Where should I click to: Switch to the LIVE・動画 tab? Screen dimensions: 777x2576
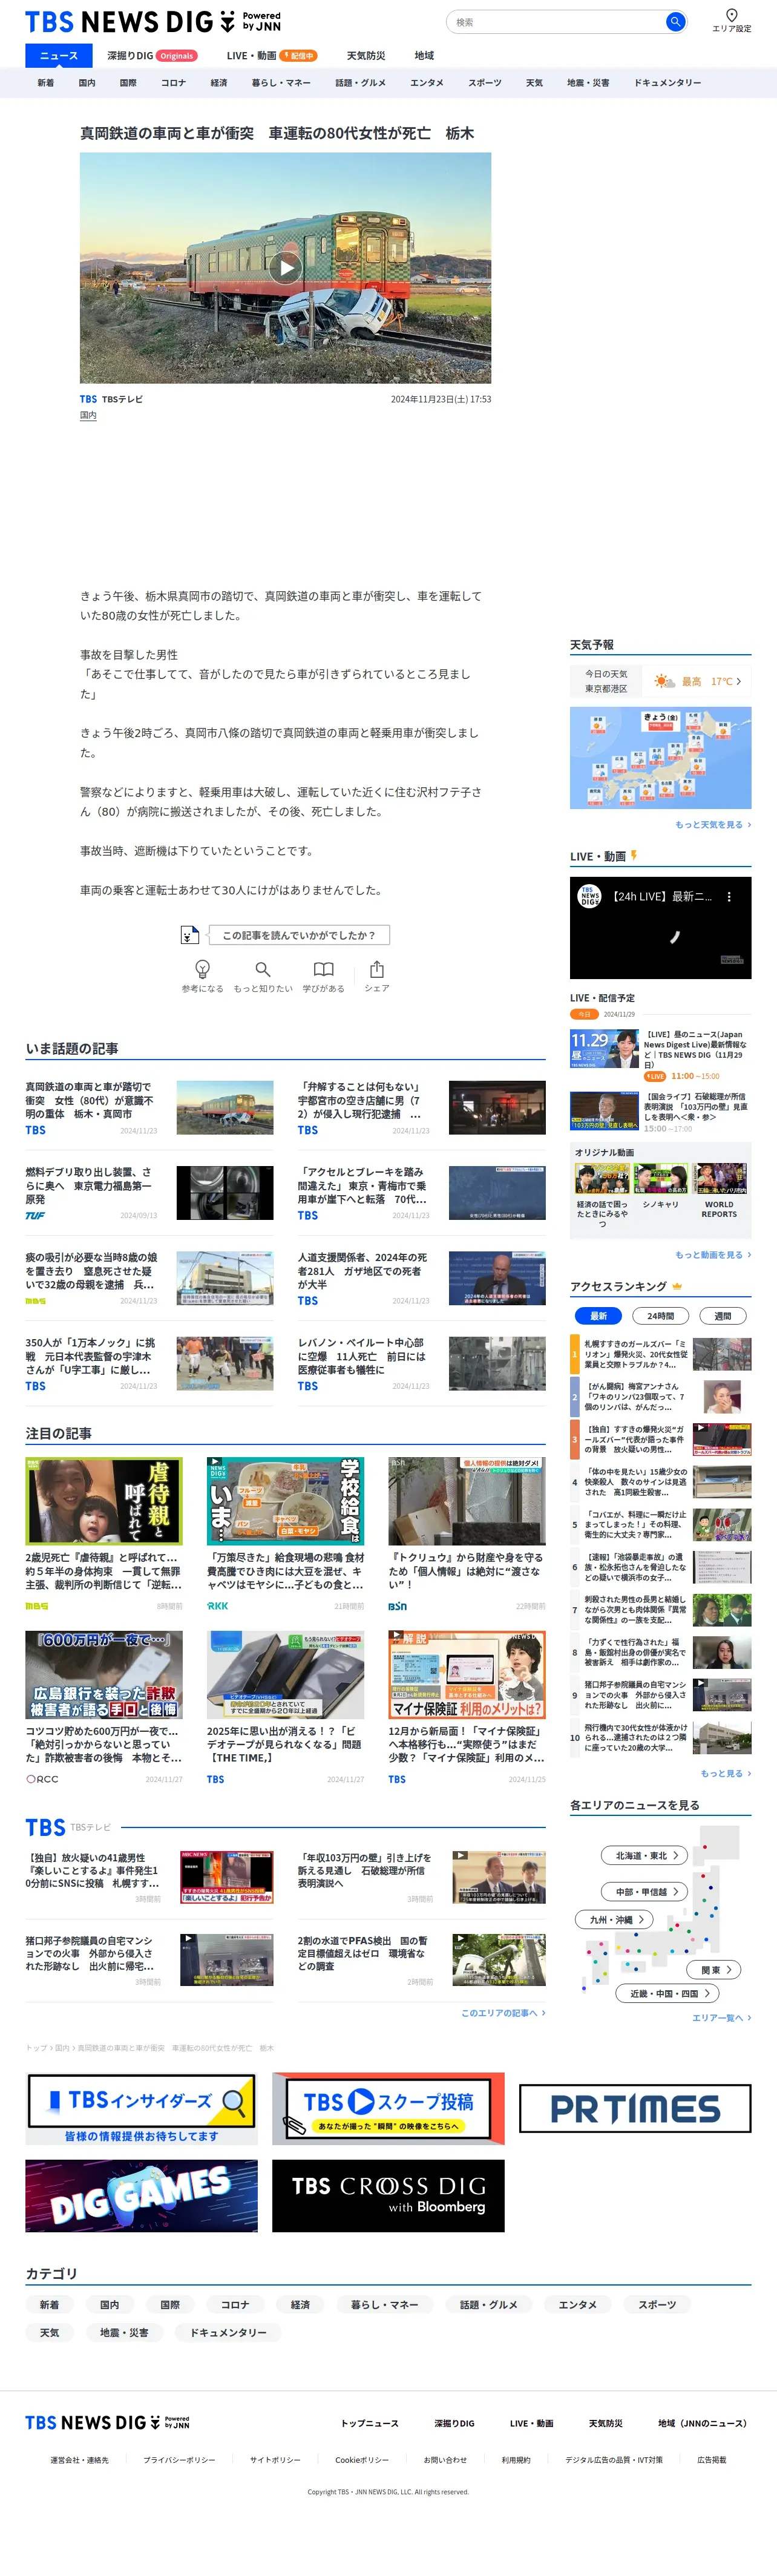pos(271,56)
